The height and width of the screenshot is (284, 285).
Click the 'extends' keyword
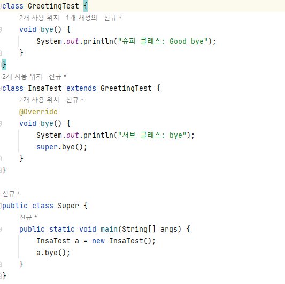point(81,89)
